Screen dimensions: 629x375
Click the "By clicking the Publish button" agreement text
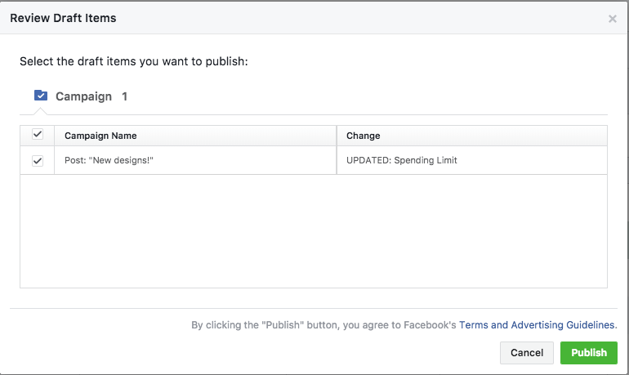[324, 325]
